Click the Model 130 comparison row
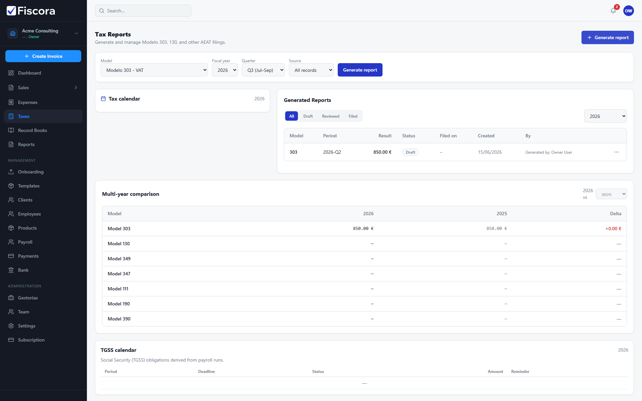642x401 pixels. coord(364,244)
